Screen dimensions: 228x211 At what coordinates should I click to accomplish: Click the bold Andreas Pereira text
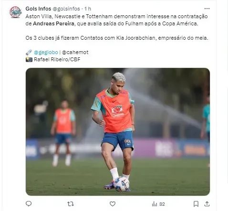click(x=53, y=23)
